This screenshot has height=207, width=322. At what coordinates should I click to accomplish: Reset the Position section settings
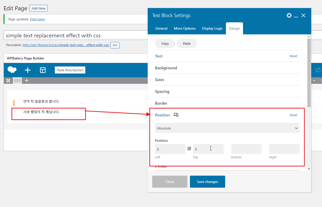(x=293, y=115)
